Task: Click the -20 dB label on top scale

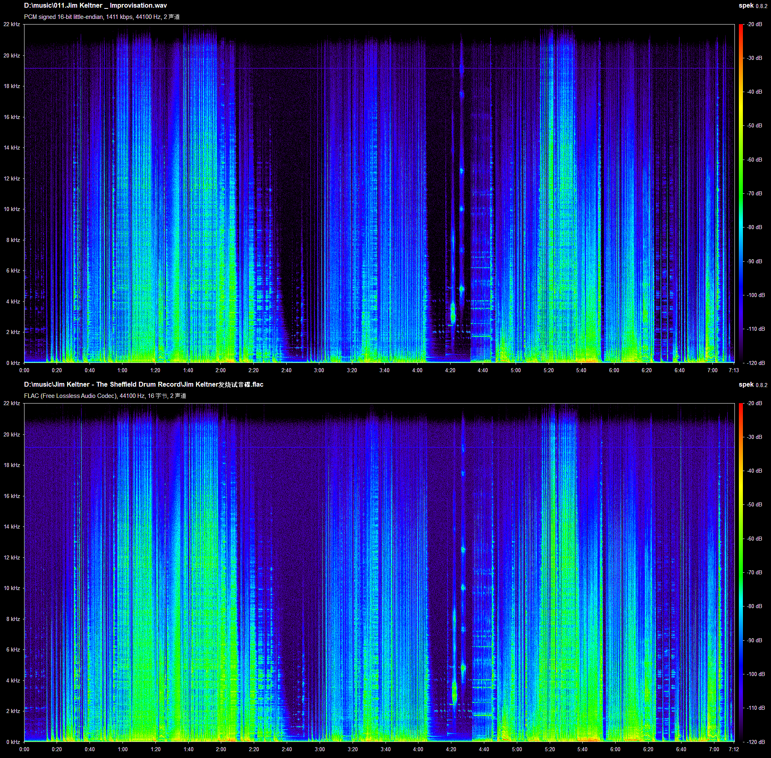Action: [x=755, y=24]
